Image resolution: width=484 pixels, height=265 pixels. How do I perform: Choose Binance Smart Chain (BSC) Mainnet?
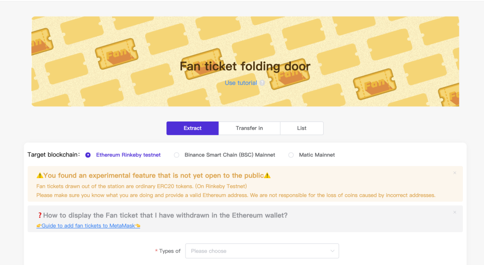(x=177, y=155)
